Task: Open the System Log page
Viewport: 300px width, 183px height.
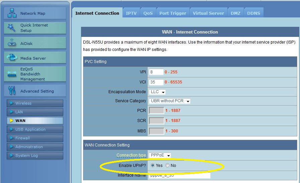Action: click(35, 156)
